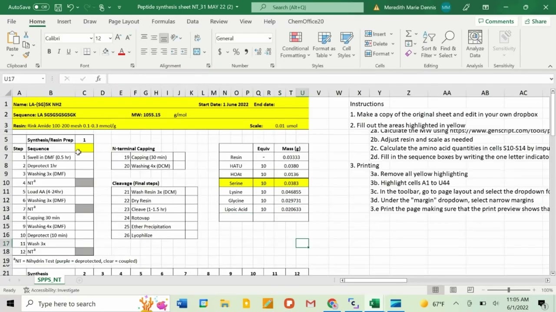556x312 pixels.
Task: Open the General number format dropdown
Action: coord(270,38)
